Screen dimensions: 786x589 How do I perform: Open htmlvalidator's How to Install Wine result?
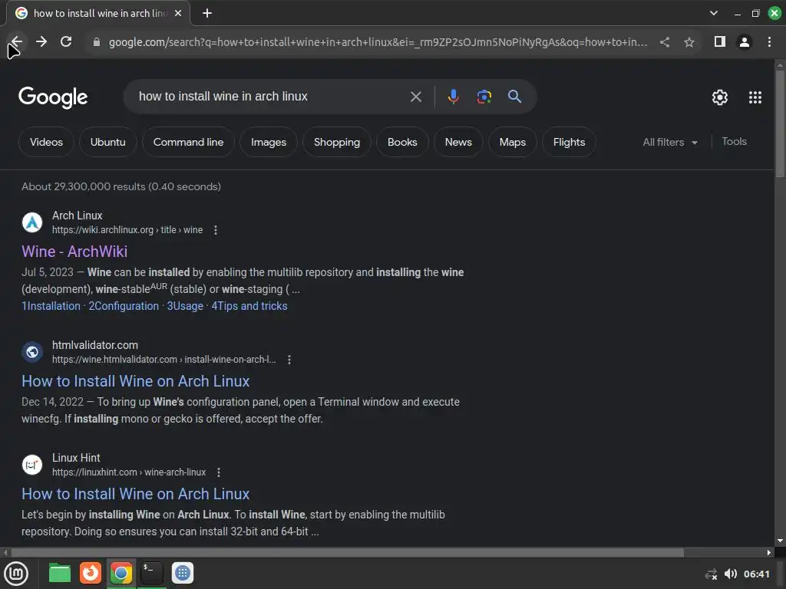coord(135,381)
